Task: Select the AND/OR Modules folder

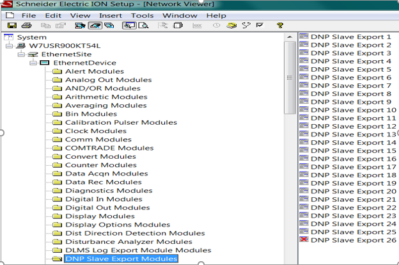Action: 103,88
